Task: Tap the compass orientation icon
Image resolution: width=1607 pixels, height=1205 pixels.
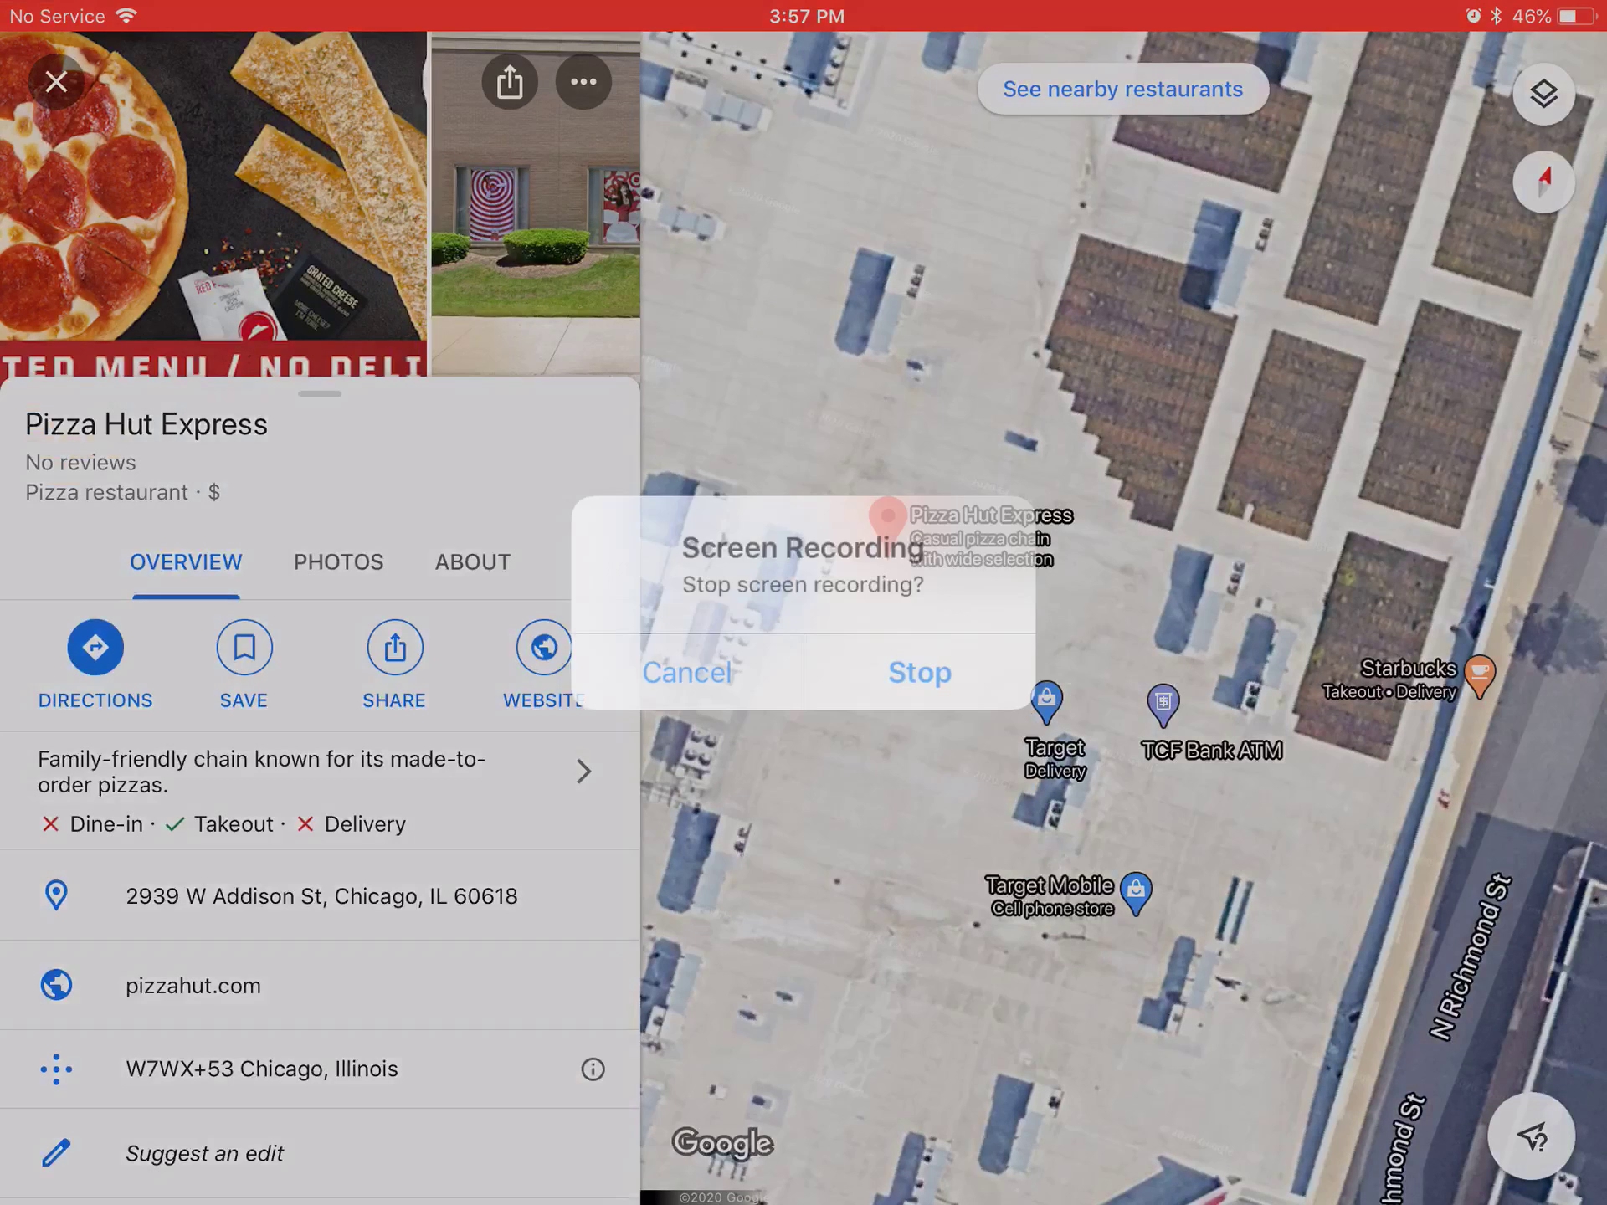Action: click(1543, 182)
